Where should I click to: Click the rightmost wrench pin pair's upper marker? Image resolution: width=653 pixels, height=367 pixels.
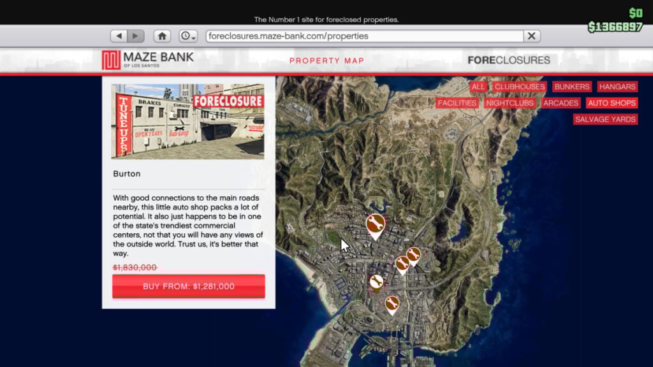(413, 253)
